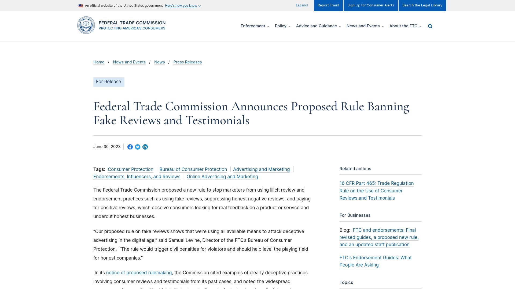Open the 16 CFR Part 465 related action
Screen dimensions: 515x289
point(377,191)
